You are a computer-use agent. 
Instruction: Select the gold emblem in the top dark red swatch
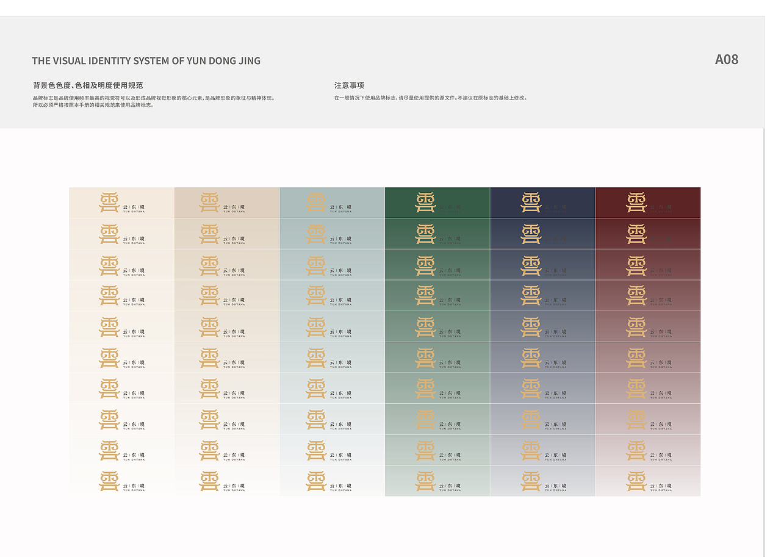coord(636,203)
